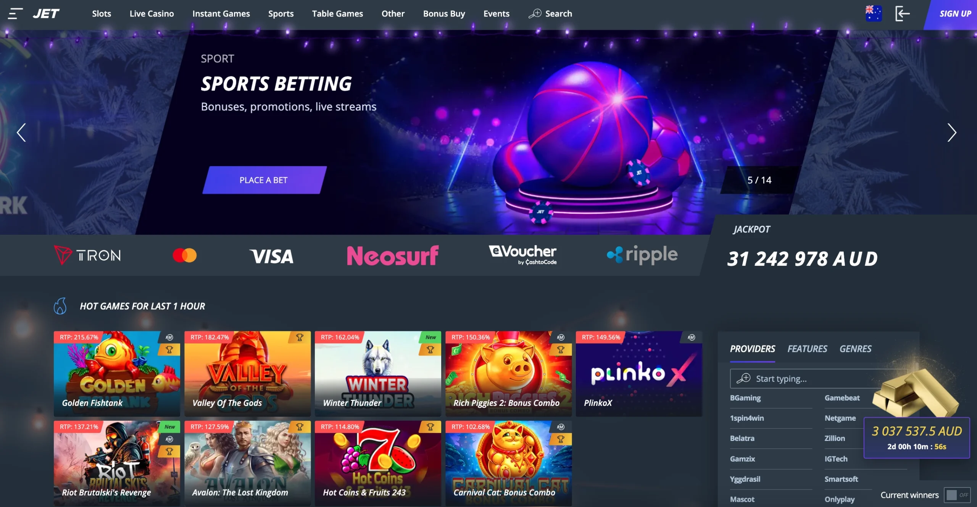Screen dimensions: 977x507
Task: Go to next banner slide arrow
Action: pyautogui.click(x=952, y=132)
